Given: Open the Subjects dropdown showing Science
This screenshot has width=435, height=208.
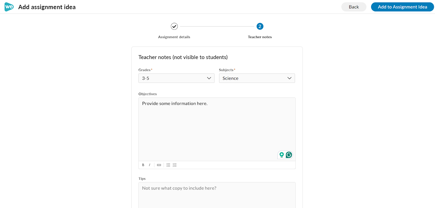Looking at the screenshot, I should [257, 78].
